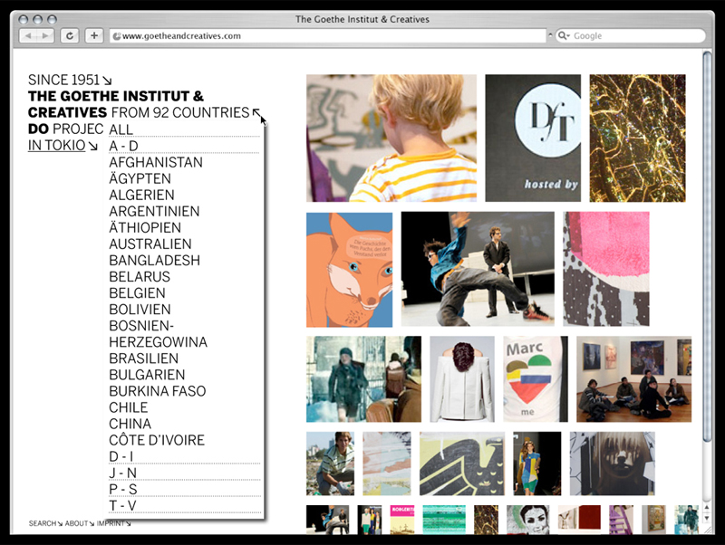The width and height of the screenshot is (725, 545).
Task: Click the plus add bookmark button
Action: tap(94, 35)
